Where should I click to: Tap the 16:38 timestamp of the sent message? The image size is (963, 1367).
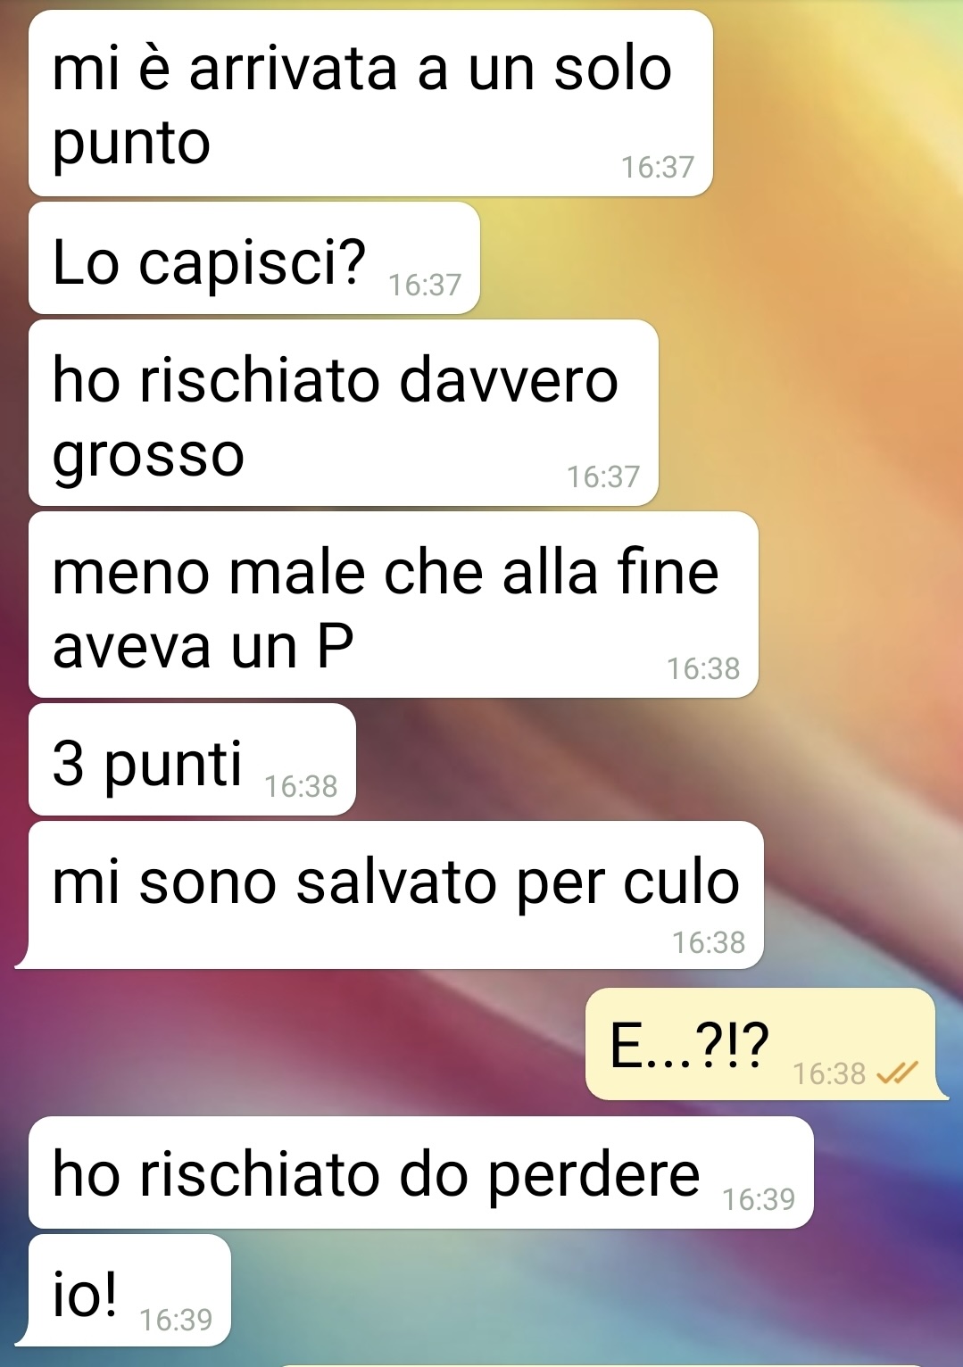click(829, 1073)
